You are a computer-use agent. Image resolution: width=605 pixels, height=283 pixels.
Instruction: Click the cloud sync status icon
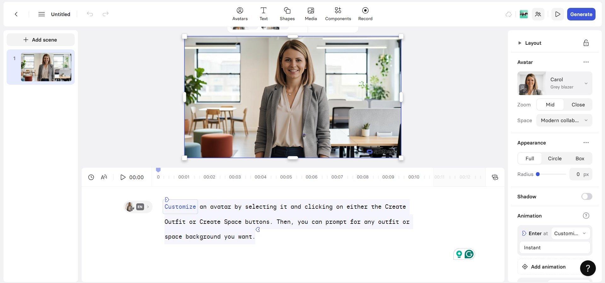tap(509, 14)
